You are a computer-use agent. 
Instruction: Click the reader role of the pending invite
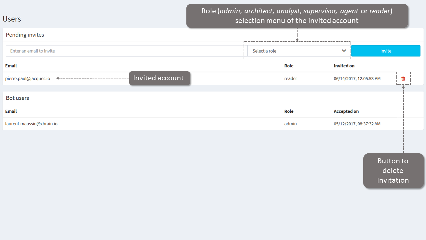291,79
